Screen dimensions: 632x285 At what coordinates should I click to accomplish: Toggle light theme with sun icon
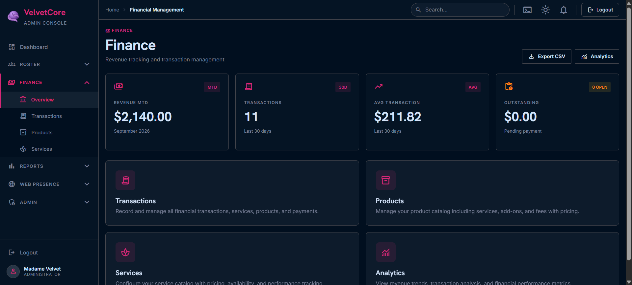click(x=545, y=10)
